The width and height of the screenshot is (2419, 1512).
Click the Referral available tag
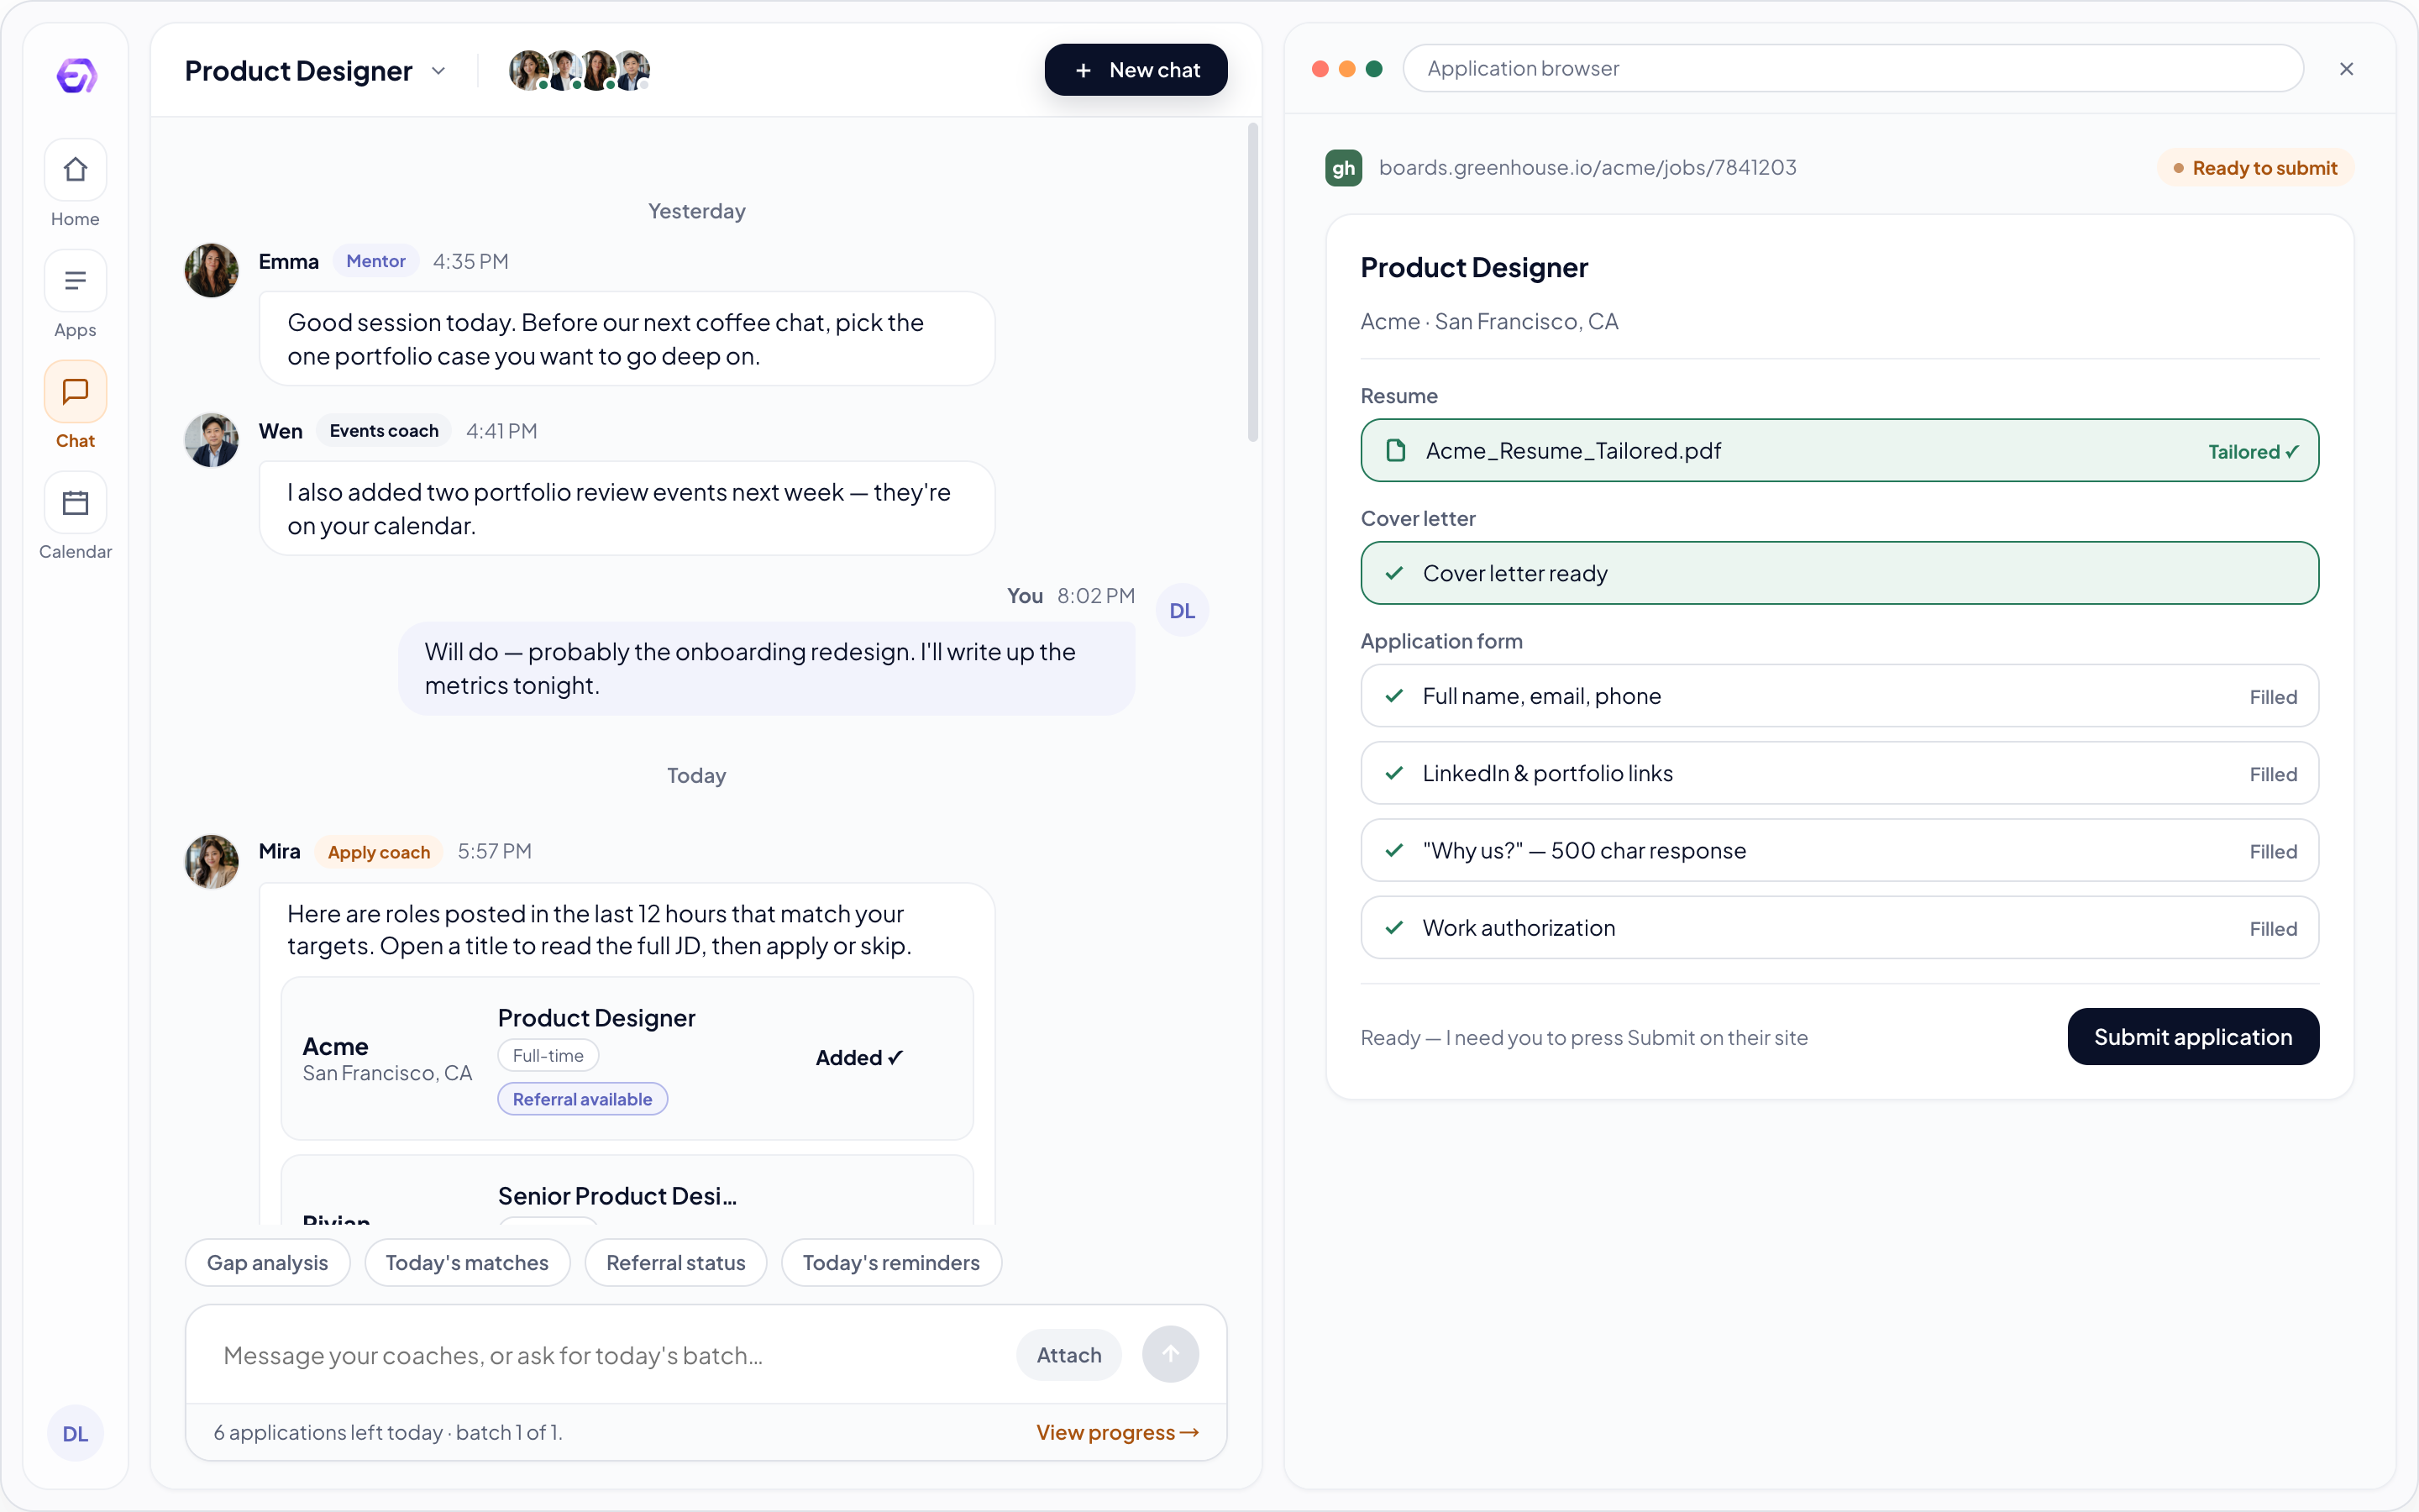pos(583,1099)
